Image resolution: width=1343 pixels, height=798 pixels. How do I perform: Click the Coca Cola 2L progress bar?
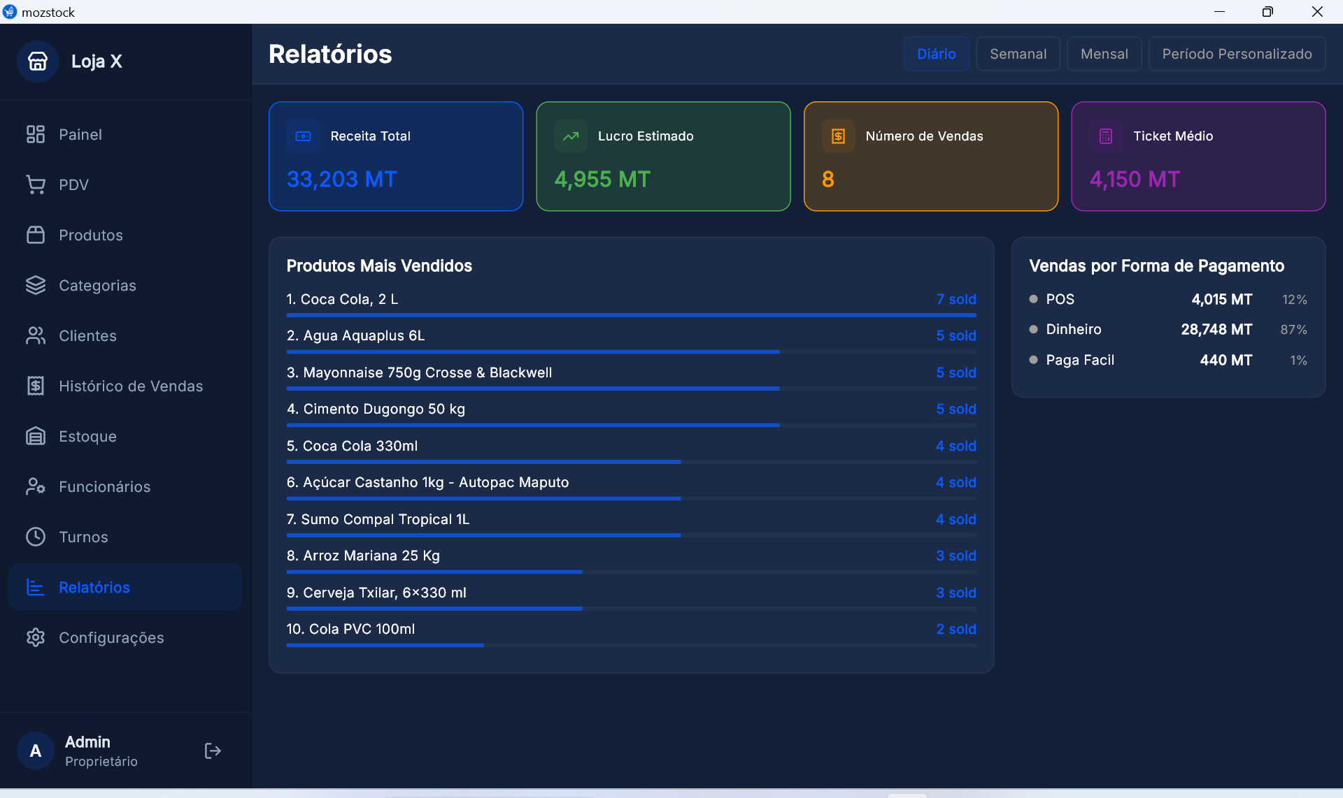click(x=630, y=315)
